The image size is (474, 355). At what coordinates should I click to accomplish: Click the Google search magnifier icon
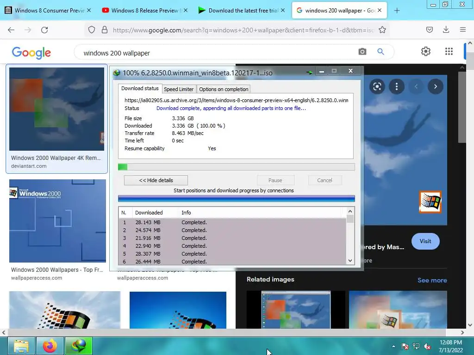click(380, 52)
